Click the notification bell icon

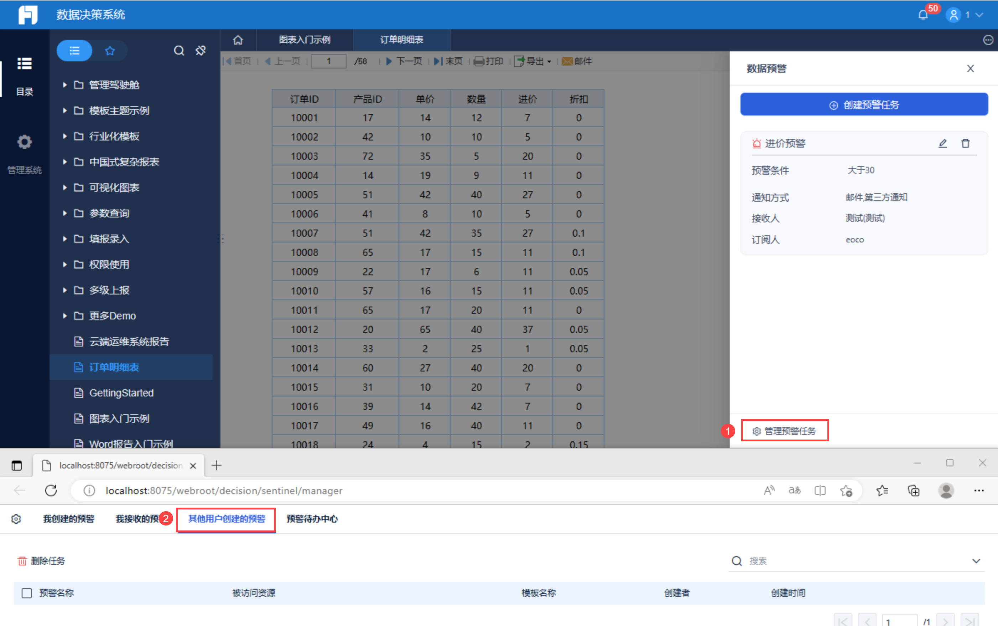point(923,15)
